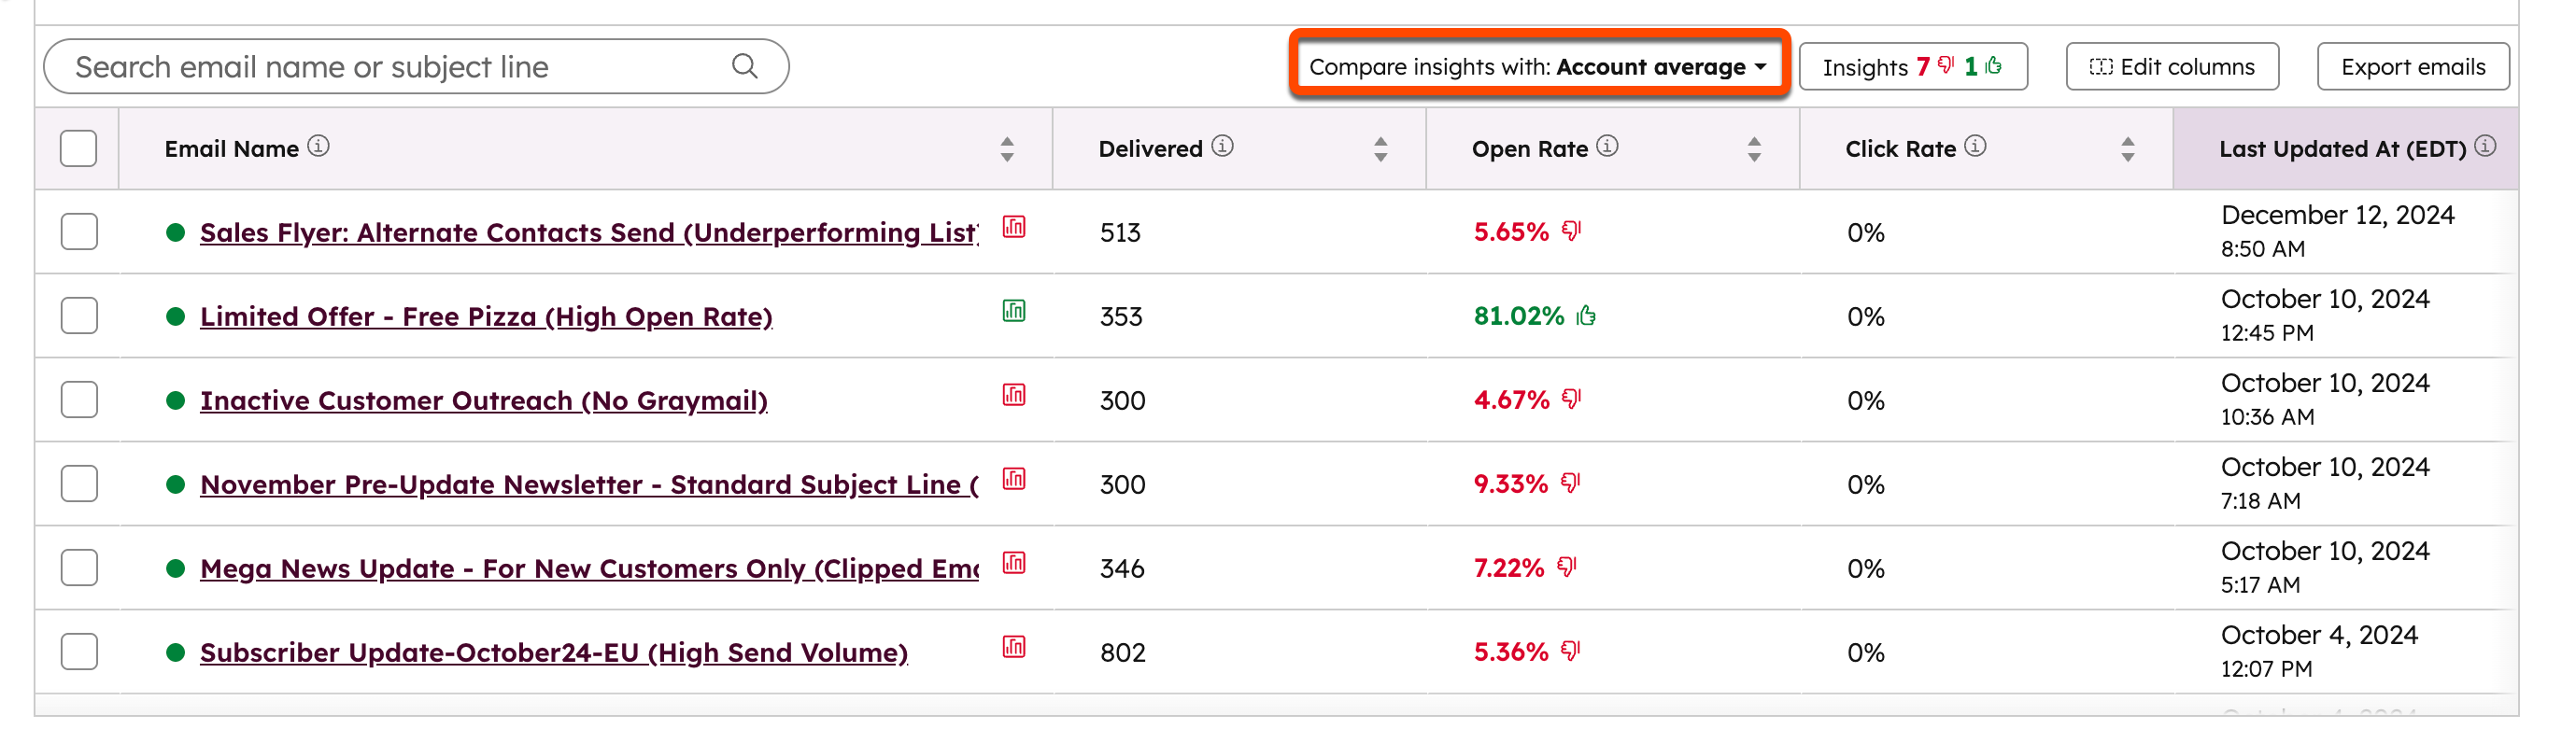Toggle the select-all emails checkbox
2576x743 pixels.
pyautogui.click(x=78, y=148)
